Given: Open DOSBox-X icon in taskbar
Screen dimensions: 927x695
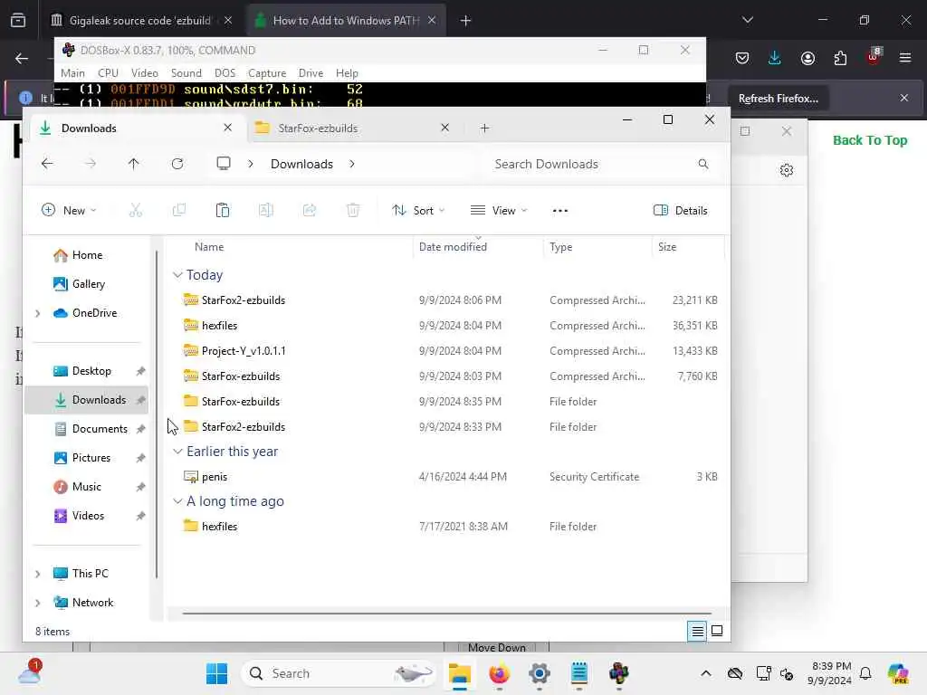Looking at the screenshot, I should pyautogui.click(x=619, y=673).
